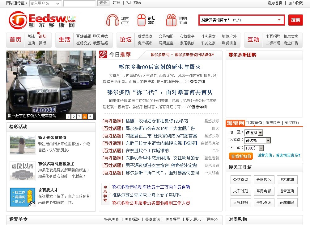Click 加入收藏 link
The width and height of the screenshot is (310, 225).
click(x=295, y=3)
